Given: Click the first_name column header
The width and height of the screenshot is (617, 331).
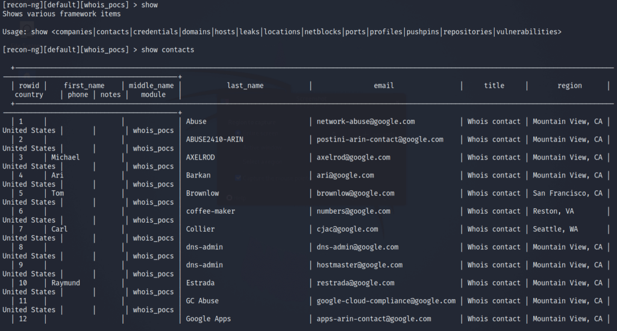Looking at the screenshot, I should click(84, 85).
